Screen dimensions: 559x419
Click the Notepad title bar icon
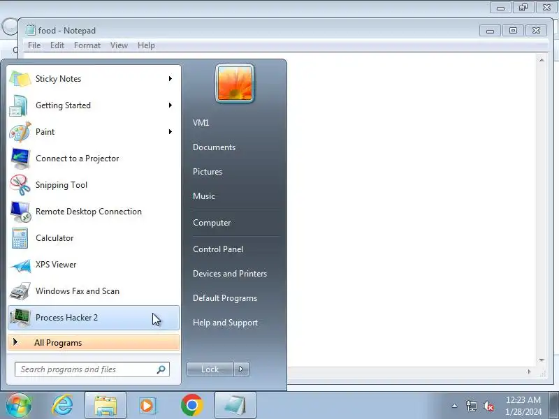30,30
